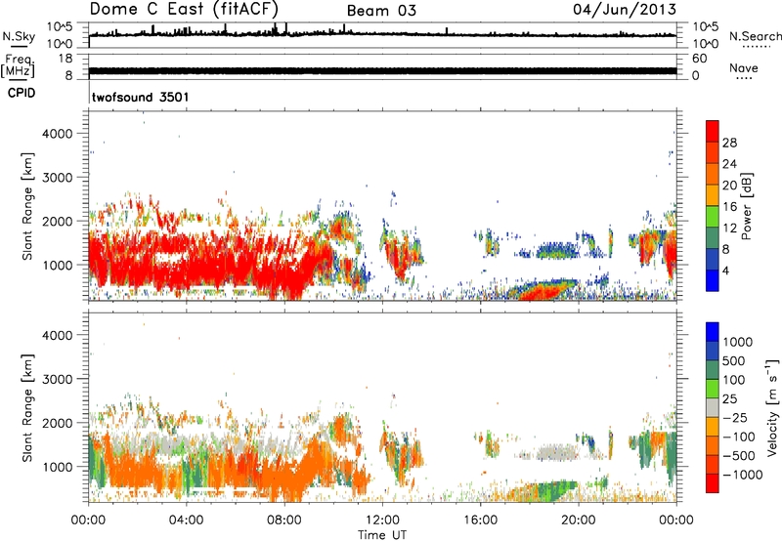Pick the light green Power swatch between 12 and 16
This screenshot has height=541, width=782.
pyautogui.click(x=713, y=217)
